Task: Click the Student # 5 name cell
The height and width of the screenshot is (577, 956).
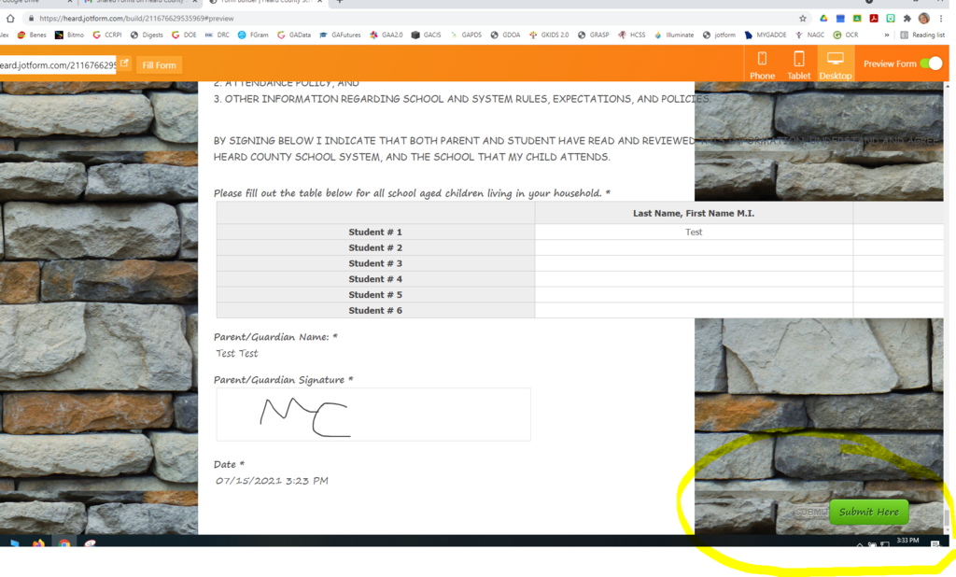Action: (694, 295)
